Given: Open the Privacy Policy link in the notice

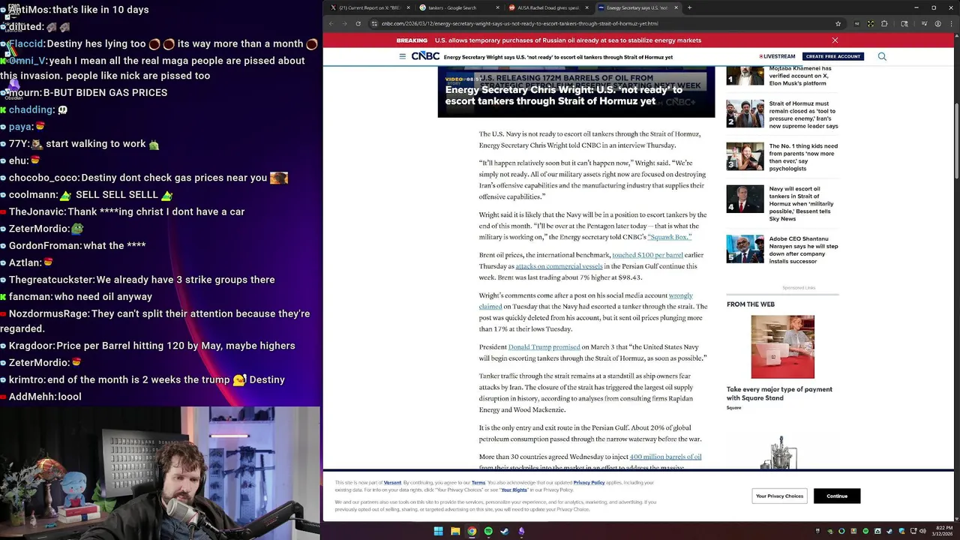Looking at the screenshot, I should tap(589, 483).
